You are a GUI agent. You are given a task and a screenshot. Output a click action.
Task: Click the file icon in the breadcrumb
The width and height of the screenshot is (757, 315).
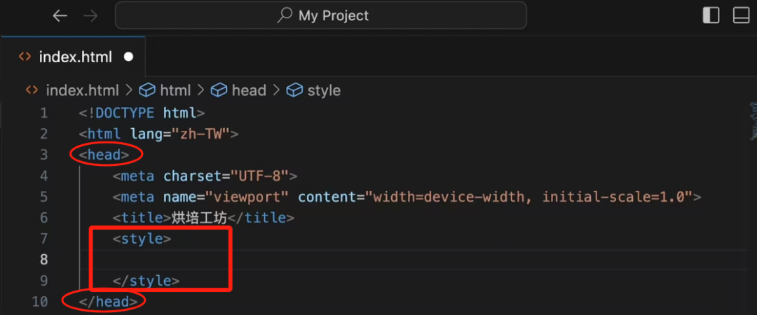(32, 90)
